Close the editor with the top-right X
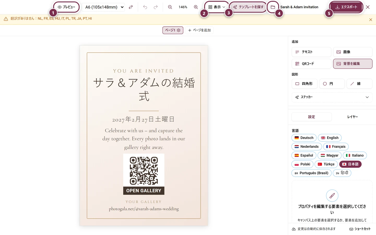 368,7
